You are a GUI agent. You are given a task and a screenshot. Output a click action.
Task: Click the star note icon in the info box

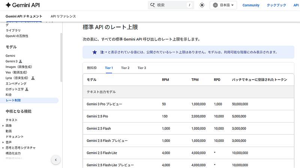pyautogui.click(x=95, y=52)
